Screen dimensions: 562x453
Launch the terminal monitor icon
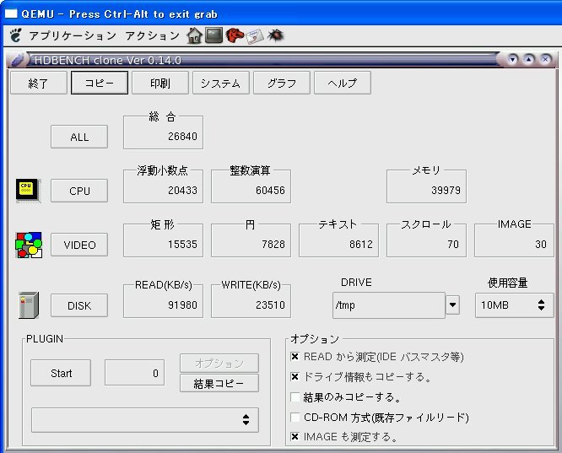tap(214, 35)
